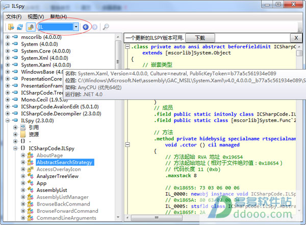306x225 pixels.
Task: Select ICSharpCode.AvalonEdit (5.0.1.0) assembly
Action: pyautogui.click(x=60, y=107)
